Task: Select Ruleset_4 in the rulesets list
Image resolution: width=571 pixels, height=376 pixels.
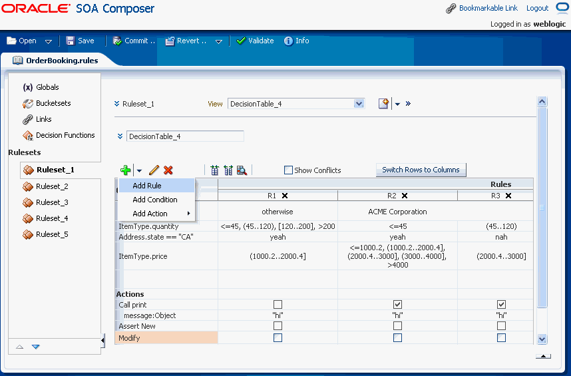Action: [45, 218]
